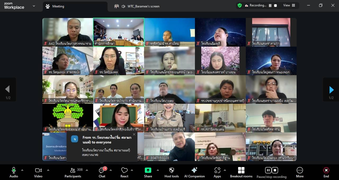Open Host tools shield icon
Viewport: 339px width, 180px height.
point(172,172)
